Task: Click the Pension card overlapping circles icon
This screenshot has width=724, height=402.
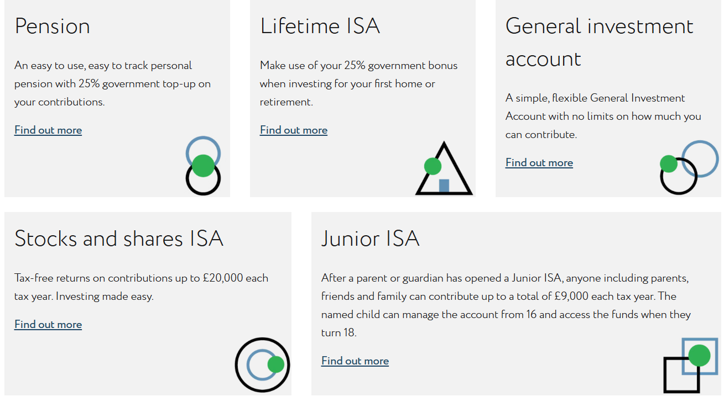Action: [x=203, y=166]
